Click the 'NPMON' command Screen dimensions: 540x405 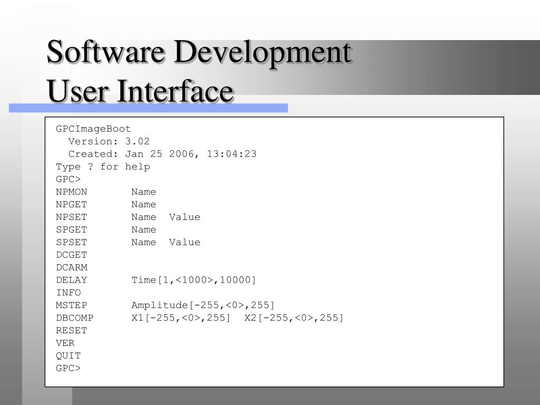click(x=72, y=192)
